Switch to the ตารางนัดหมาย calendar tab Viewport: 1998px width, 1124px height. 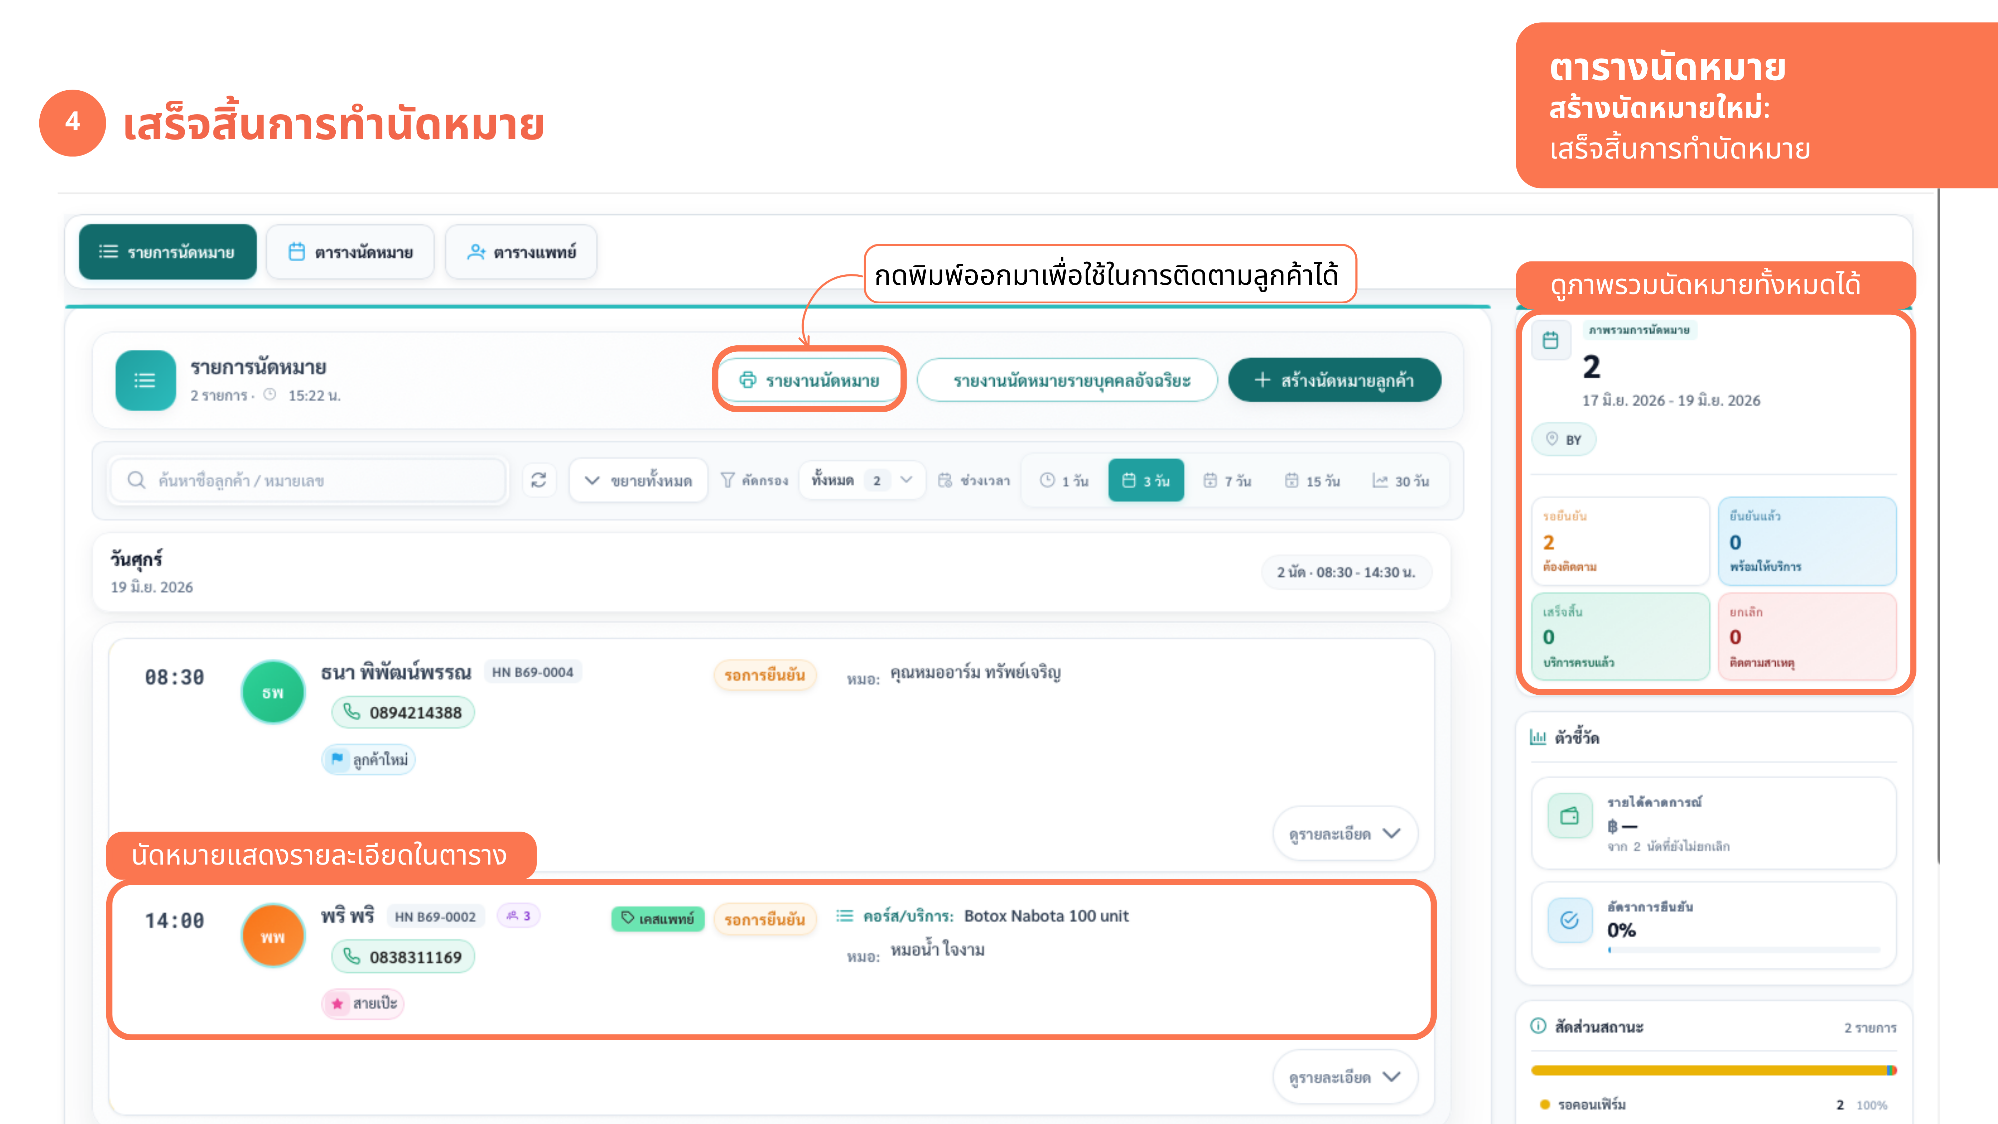coord(351,252)
